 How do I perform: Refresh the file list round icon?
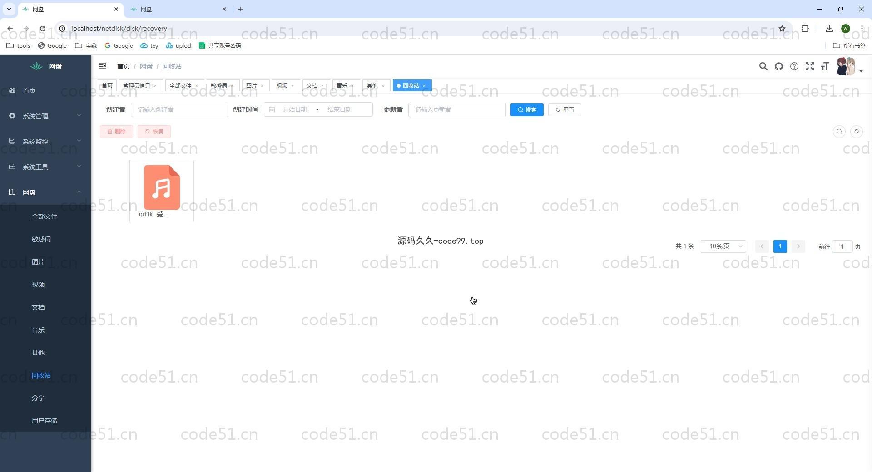(857, 132)
